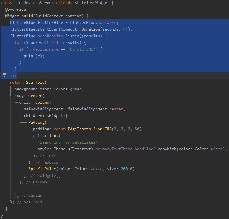Click the '// Column' closing comment

36,182
